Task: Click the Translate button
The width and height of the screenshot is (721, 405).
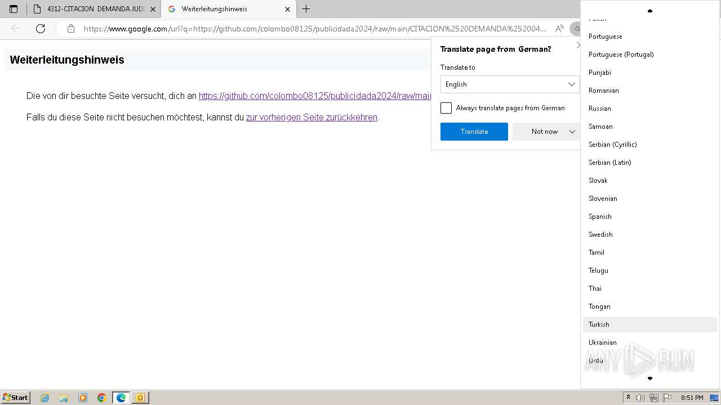Action: point(474,132)
